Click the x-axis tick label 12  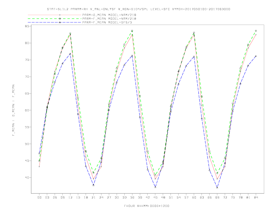(70, 197)
